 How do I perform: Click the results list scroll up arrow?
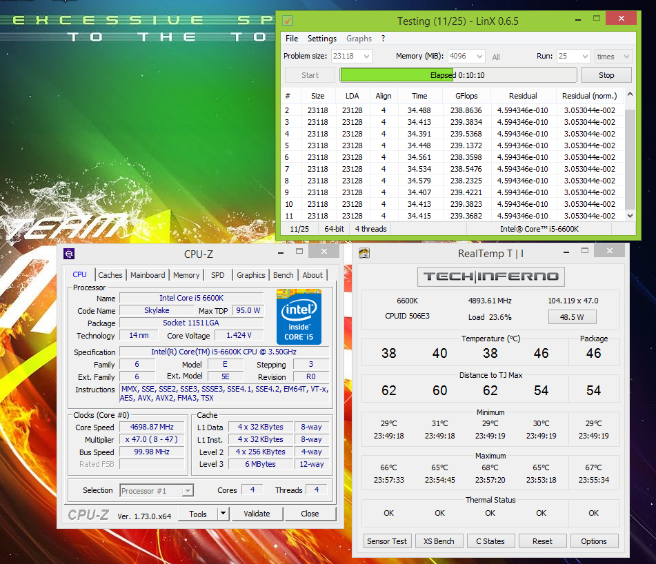tap(630, 94)
